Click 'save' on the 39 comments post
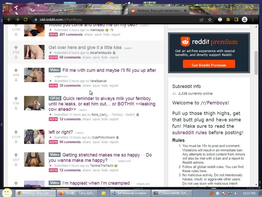This screenshot has width=262, height=197. (x=96, y=86)
